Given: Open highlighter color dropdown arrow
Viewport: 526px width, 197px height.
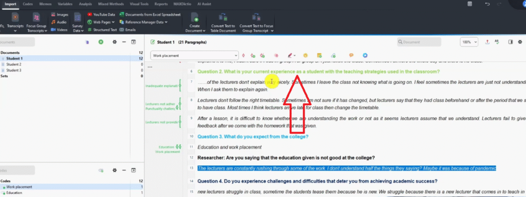Looking at the screenshot, I should tap(294, 56).
